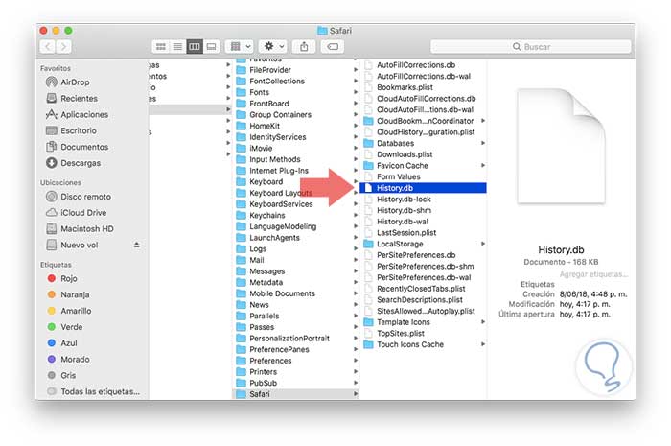Open Aplicaciones in the sidebar
This screenshot has width=671, height=446.
84,115
